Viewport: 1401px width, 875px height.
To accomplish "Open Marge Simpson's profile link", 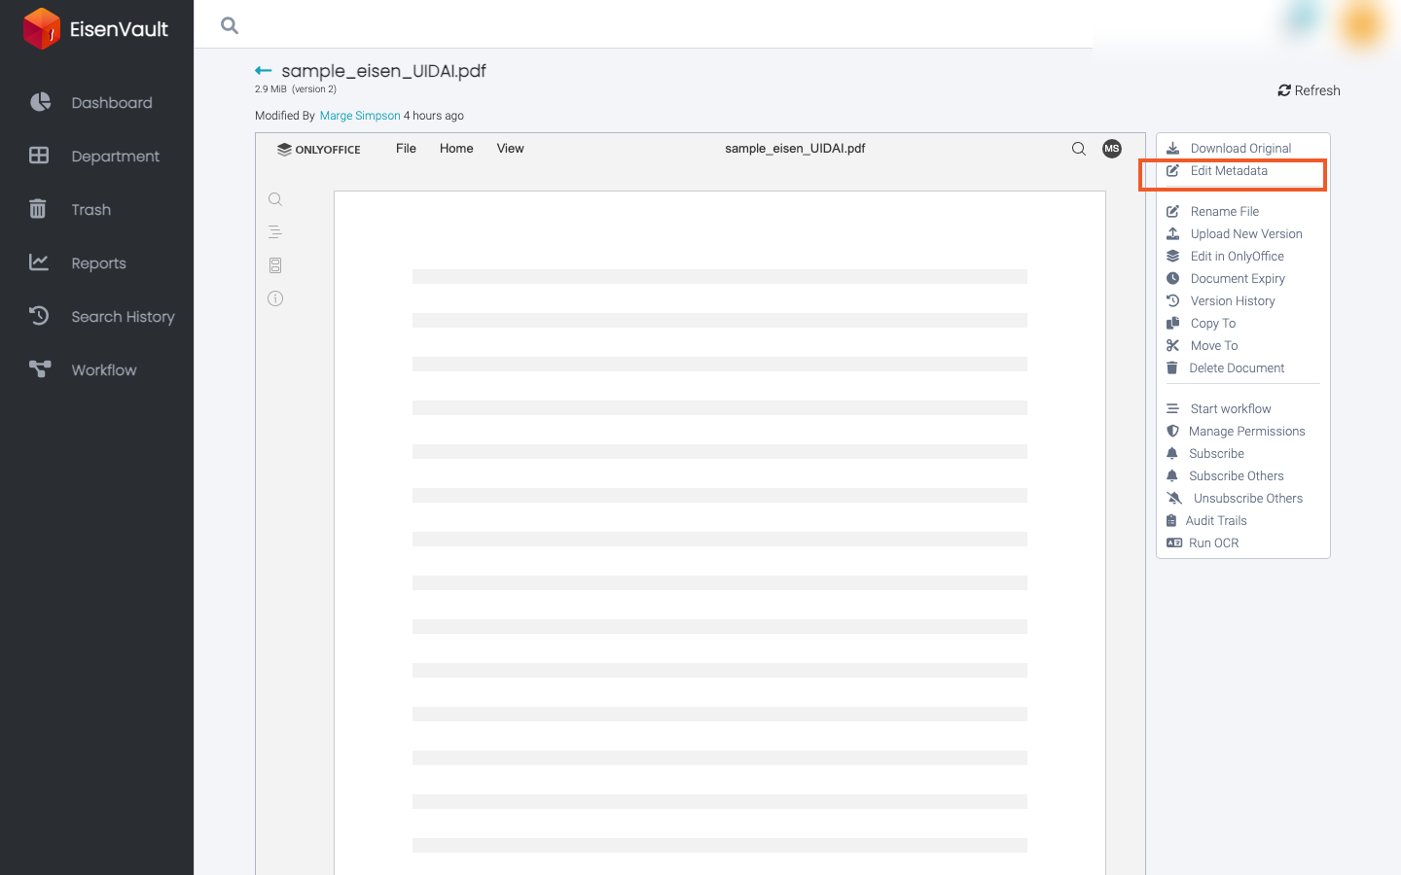I will coord(360,116).
